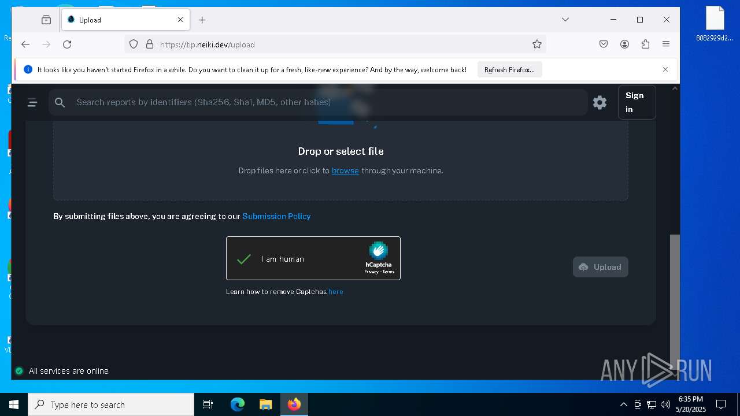Toggle the I am human checkbox

click(244, 259)
